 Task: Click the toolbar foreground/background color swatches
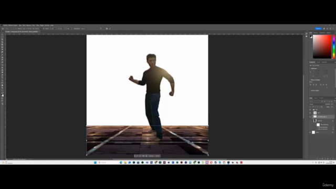[x=2, y=95]
